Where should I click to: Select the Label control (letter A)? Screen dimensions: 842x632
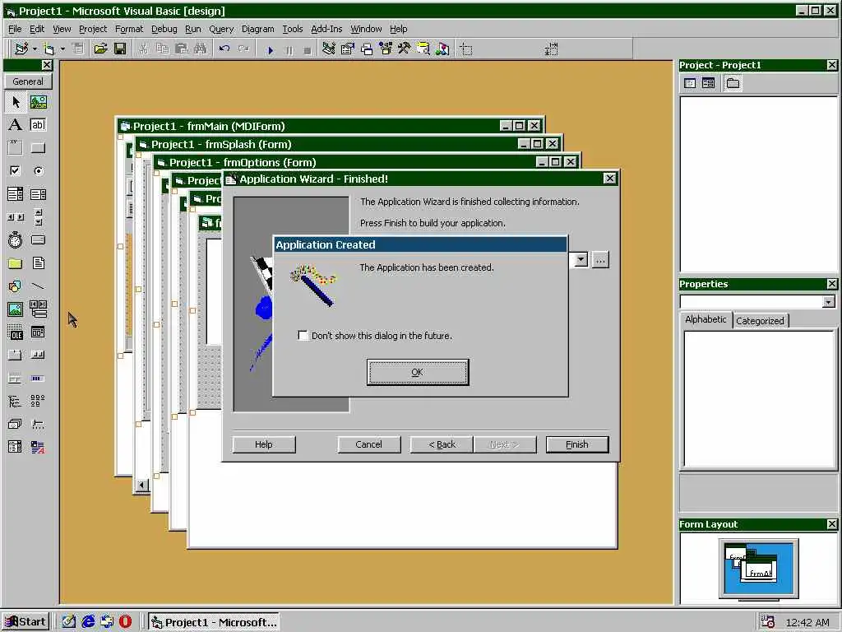[16, 125]
